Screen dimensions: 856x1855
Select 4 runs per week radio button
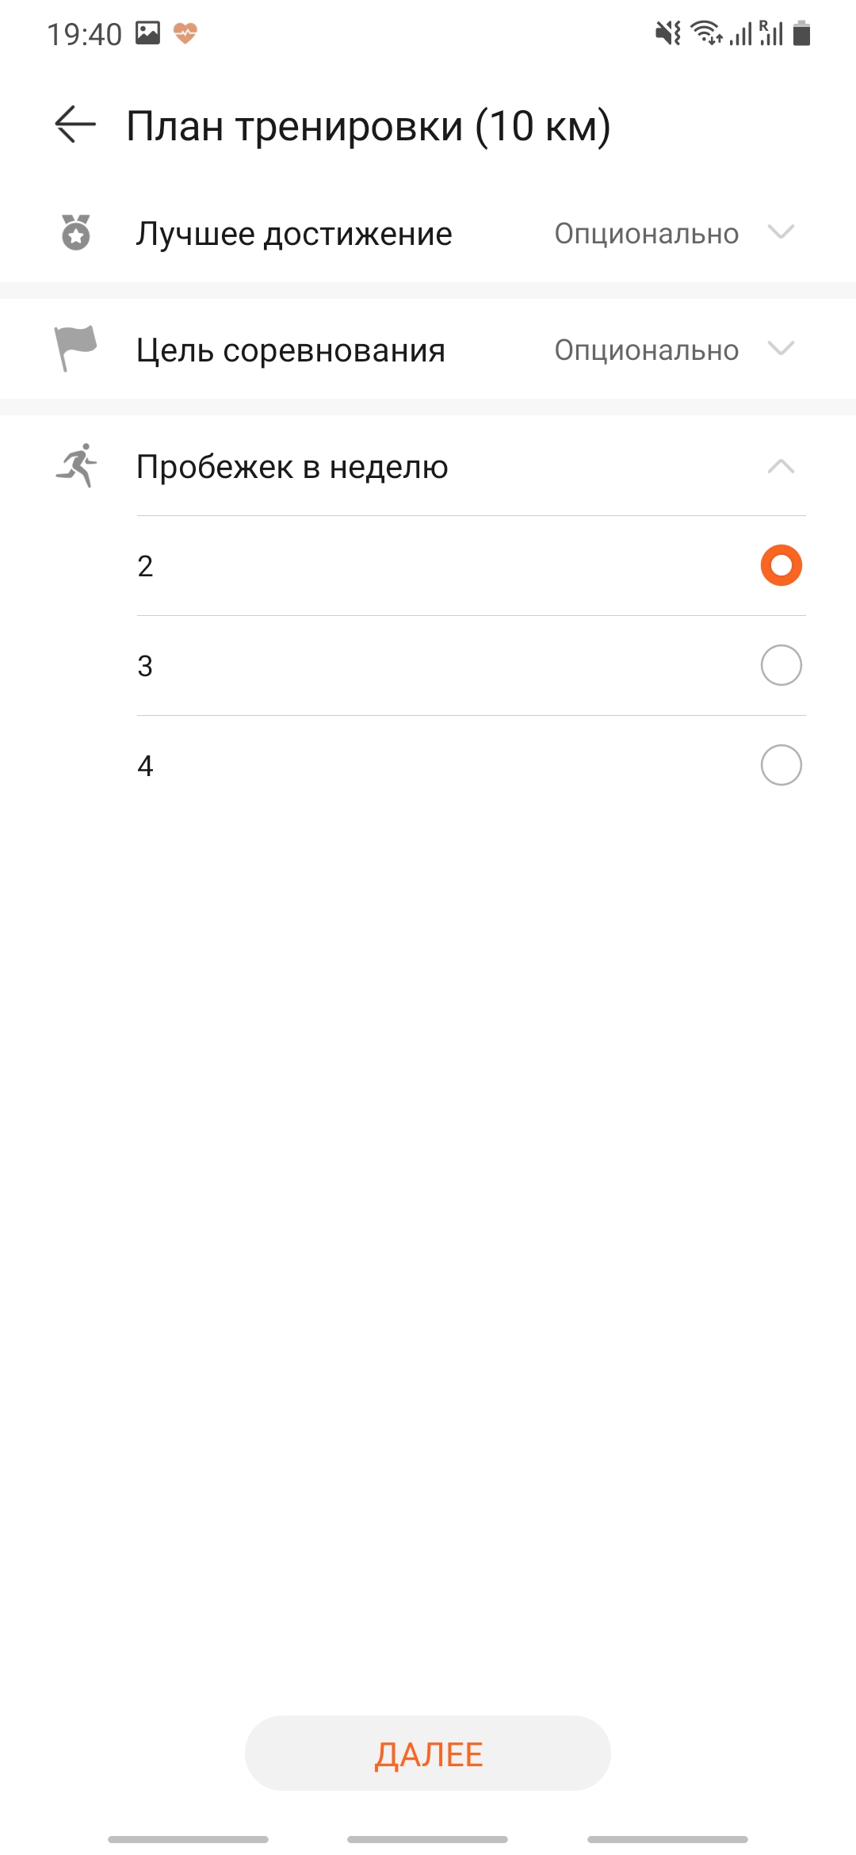781,765
